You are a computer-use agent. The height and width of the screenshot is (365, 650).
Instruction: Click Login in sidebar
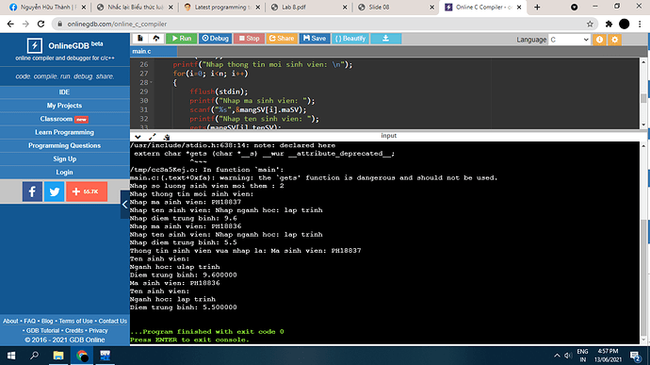[x=64, y=172]
